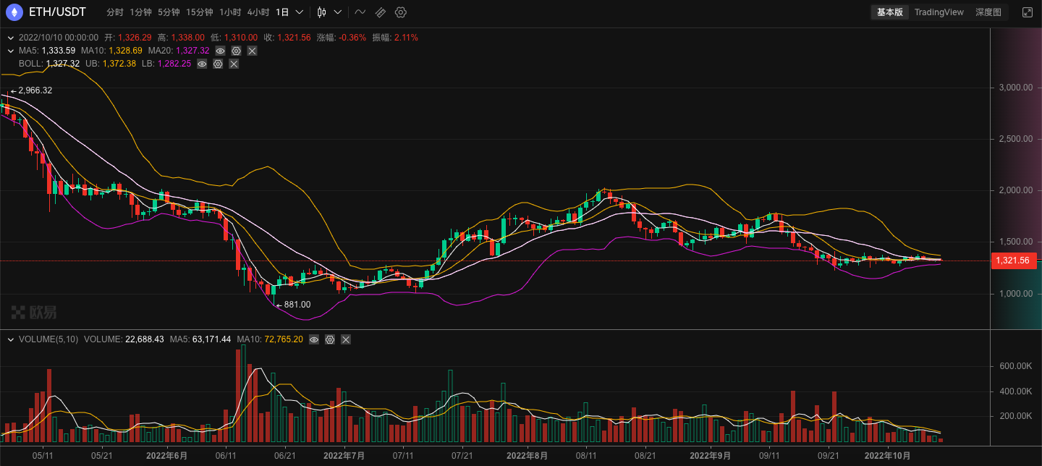Viewport: 1042px width, 466px height.
Task: Open VOLUME indicator settings gear
Action: 330,339
